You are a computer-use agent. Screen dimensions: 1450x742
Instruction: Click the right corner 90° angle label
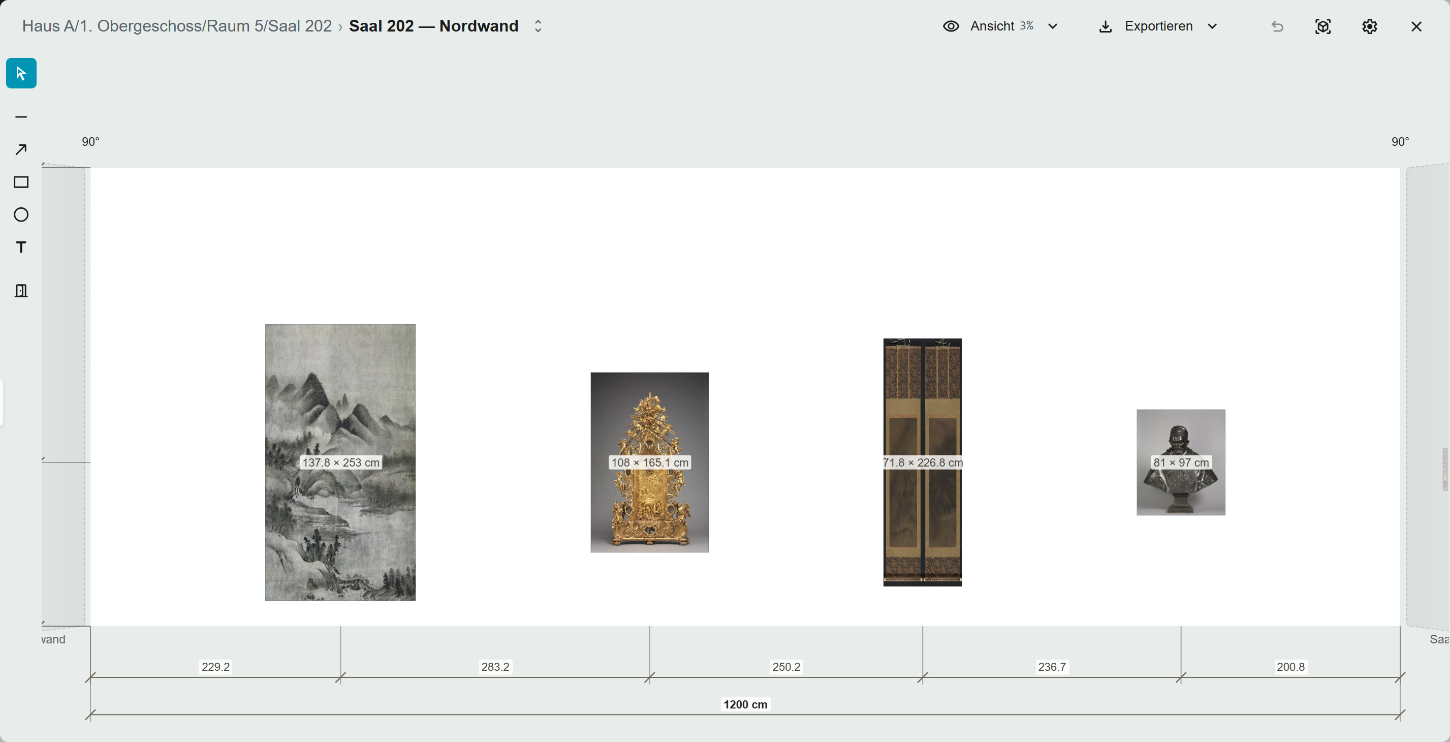point(1401,142)
